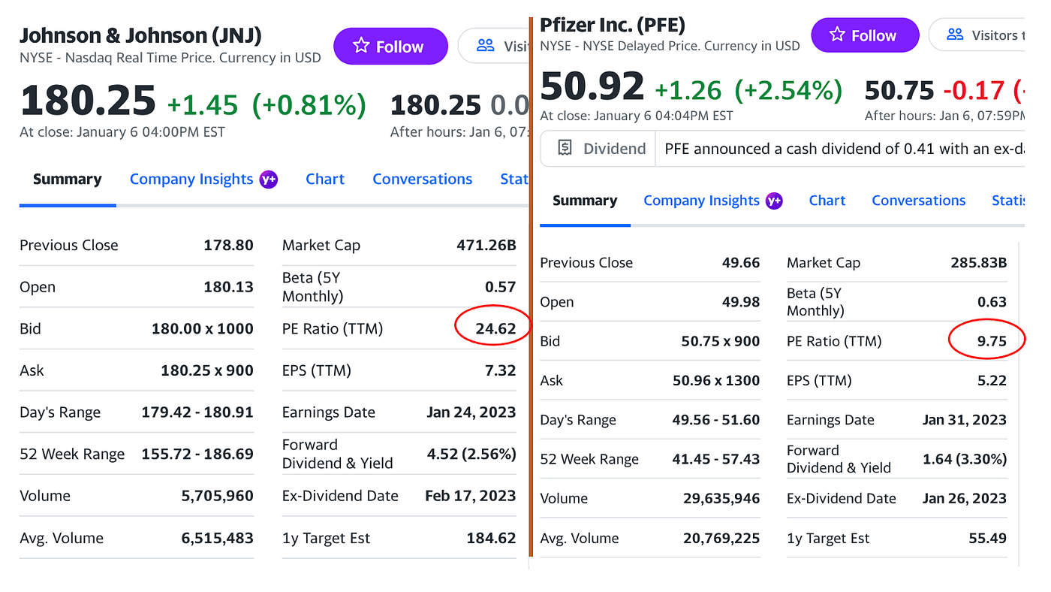The height and width of the screenshot is (592, 1051).
Task: Open the JNJ Chart tab
Action: tap(325, 180)
